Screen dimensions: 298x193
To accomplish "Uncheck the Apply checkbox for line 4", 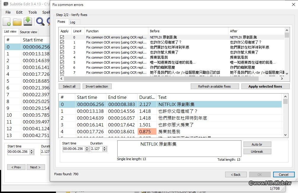I will 62,57.
